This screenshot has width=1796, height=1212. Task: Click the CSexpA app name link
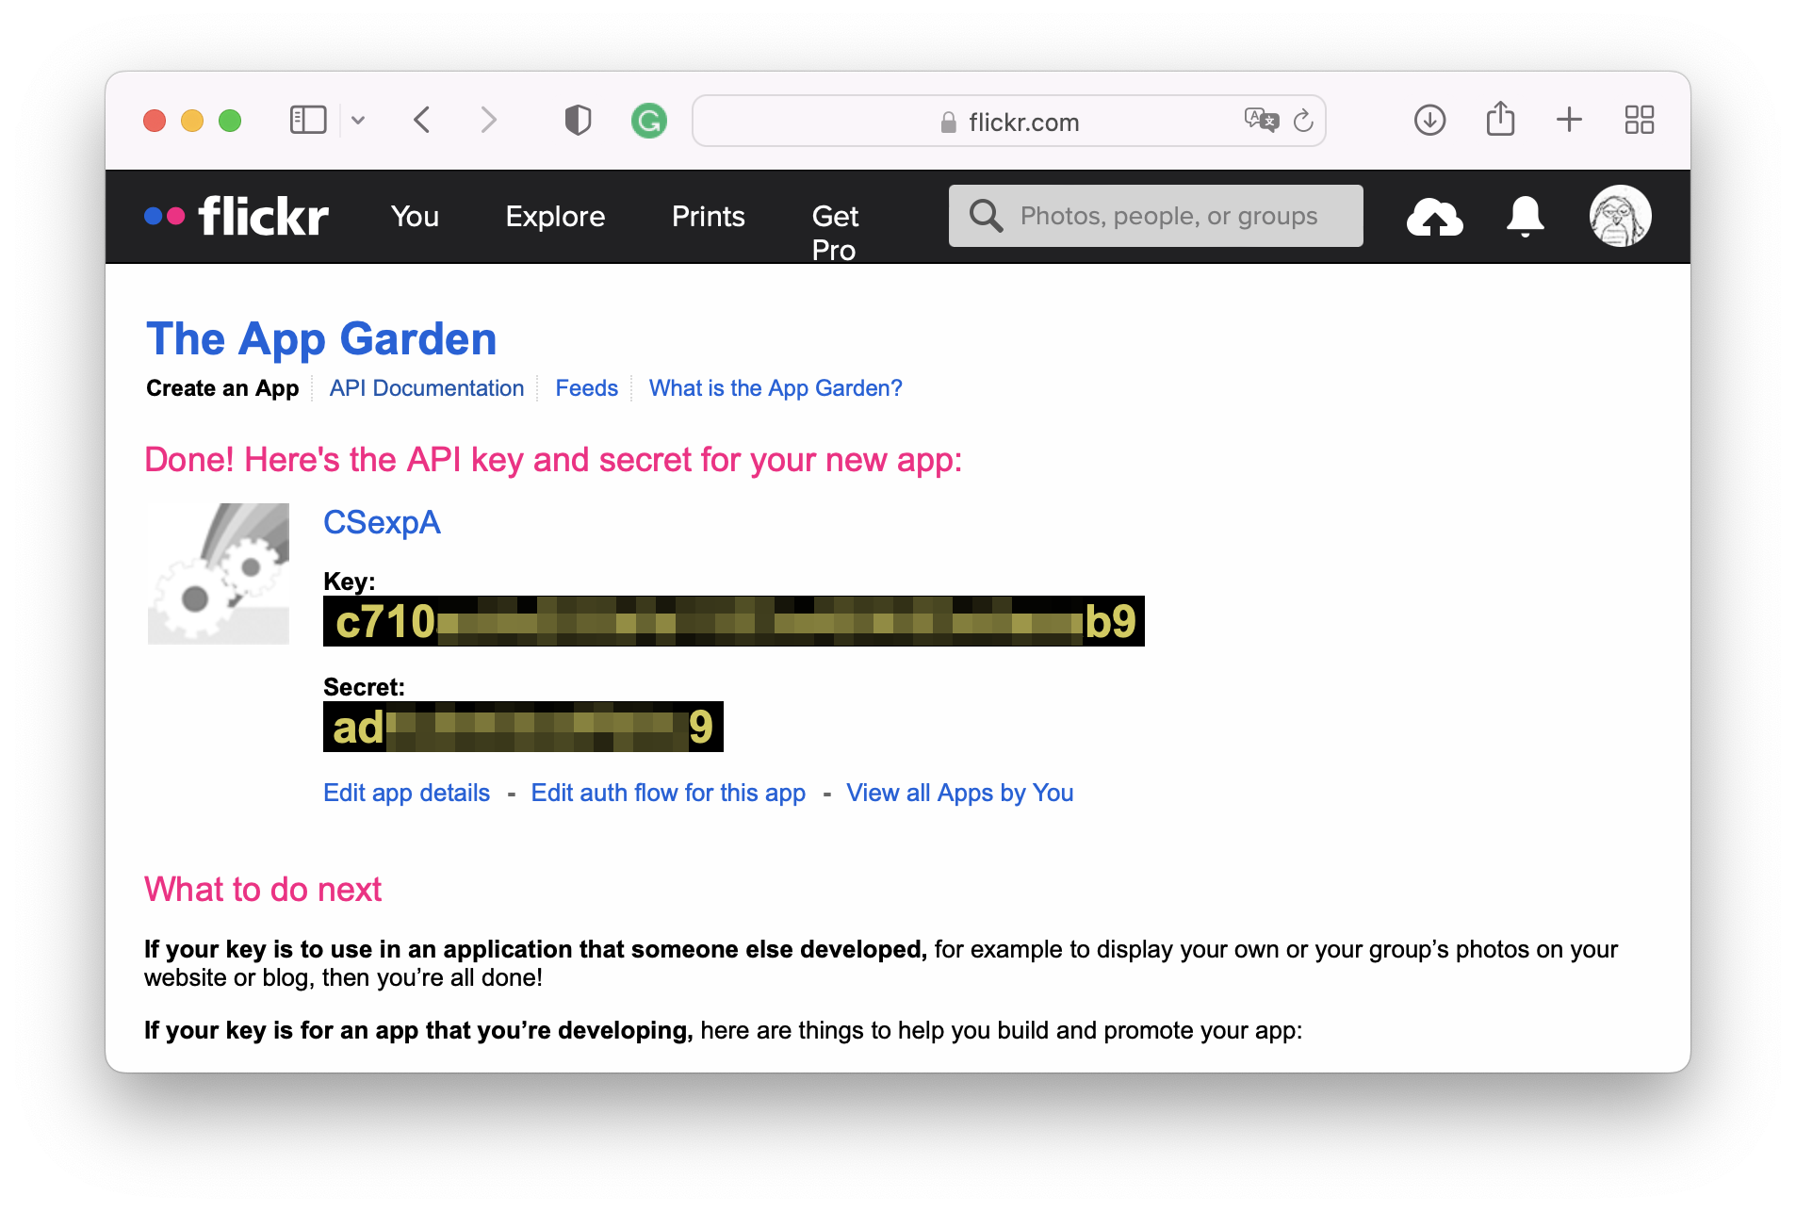[x=382, y=522]
